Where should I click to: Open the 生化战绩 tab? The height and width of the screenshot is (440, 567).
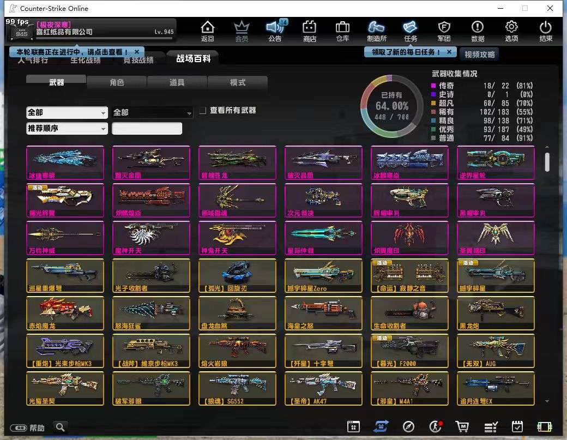pyautogui.click(x=86, y=61)
